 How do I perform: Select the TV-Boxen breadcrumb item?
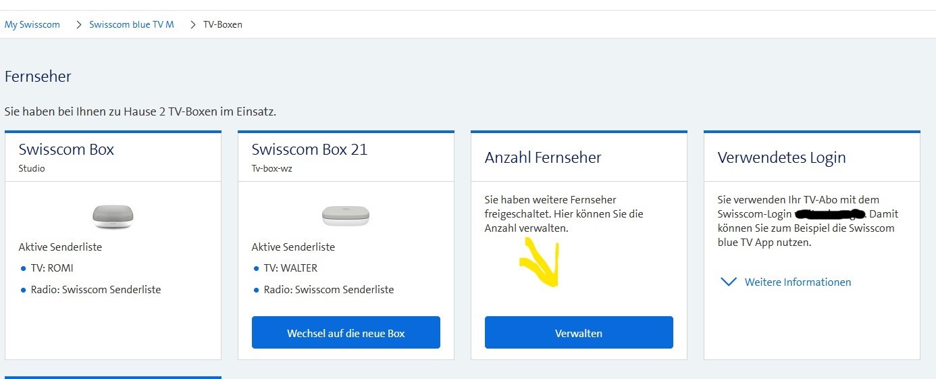(x=223, y=24)
